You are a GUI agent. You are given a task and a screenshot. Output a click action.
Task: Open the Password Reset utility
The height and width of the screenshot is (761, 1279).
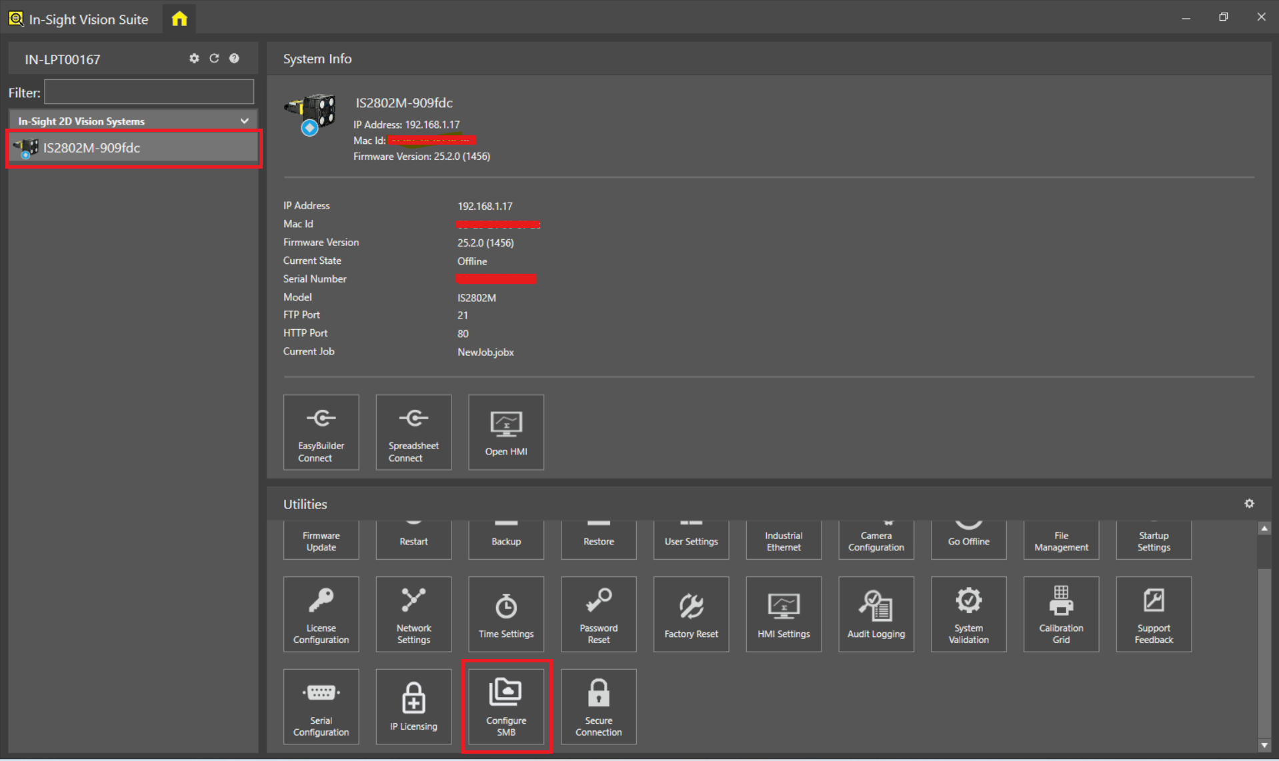[x=598, y=614]
